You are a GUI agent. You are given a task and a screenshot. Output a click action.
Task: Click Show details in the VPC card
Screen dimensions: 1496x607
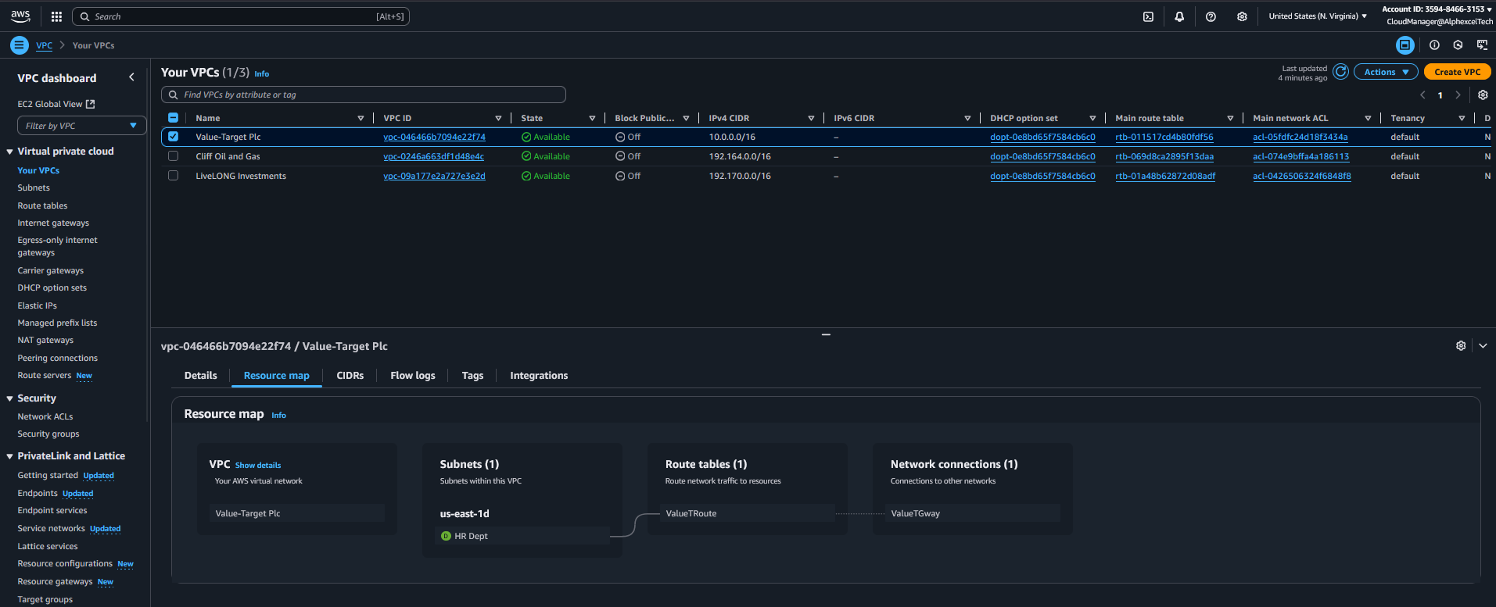tap(258, 466)
